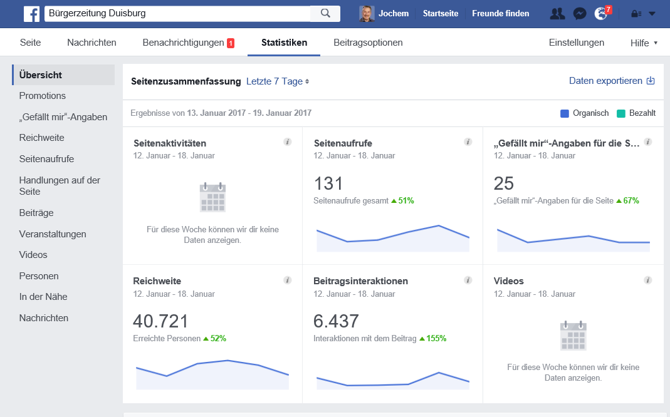Open Reichweite sidebar item
Image resolution: width=670 pixels, height=417 pixels.
coord(41,138)
